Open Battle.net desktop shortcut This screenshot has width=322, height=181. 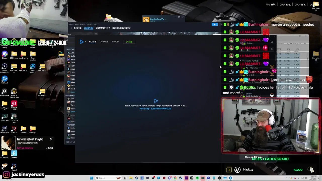click(5, 80)
